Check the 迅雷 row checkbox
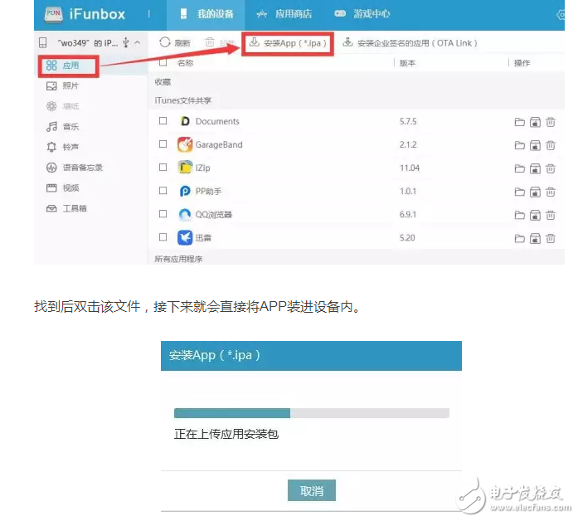Image resolution: width=578 pixels, height=521 pixels. (x=163, y=237)
